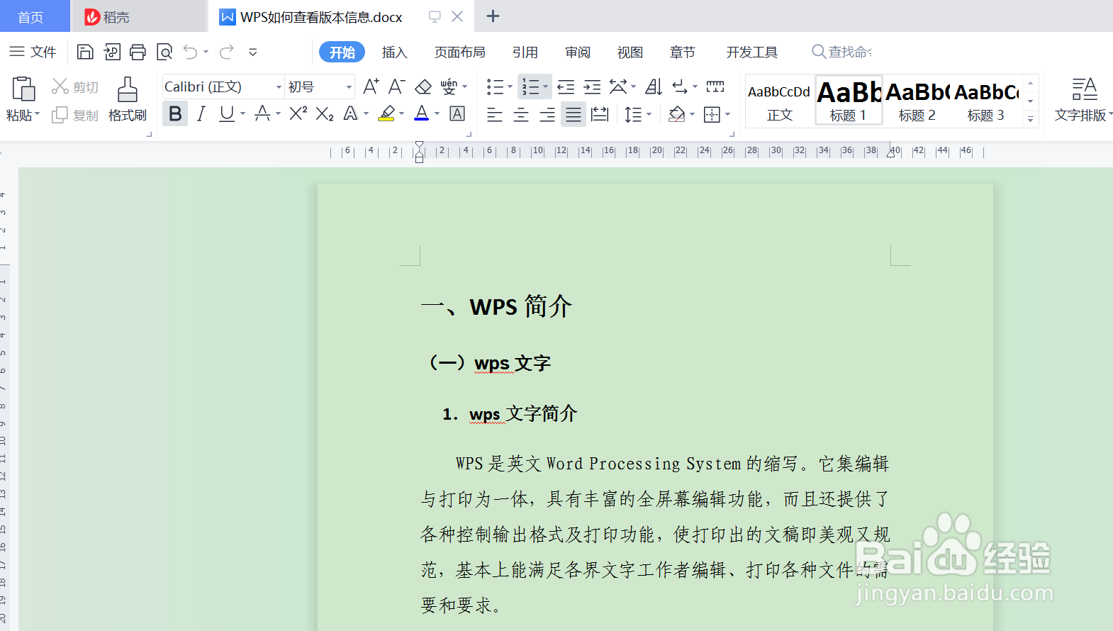
Task: Open the font size 初号 dropdown
Action: [349, 86]
